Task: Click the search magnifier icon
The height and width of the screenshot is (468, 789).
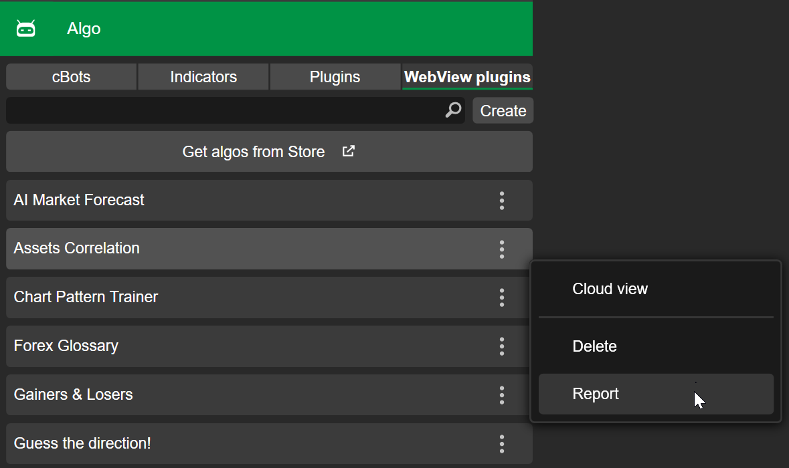Action: 453,110
